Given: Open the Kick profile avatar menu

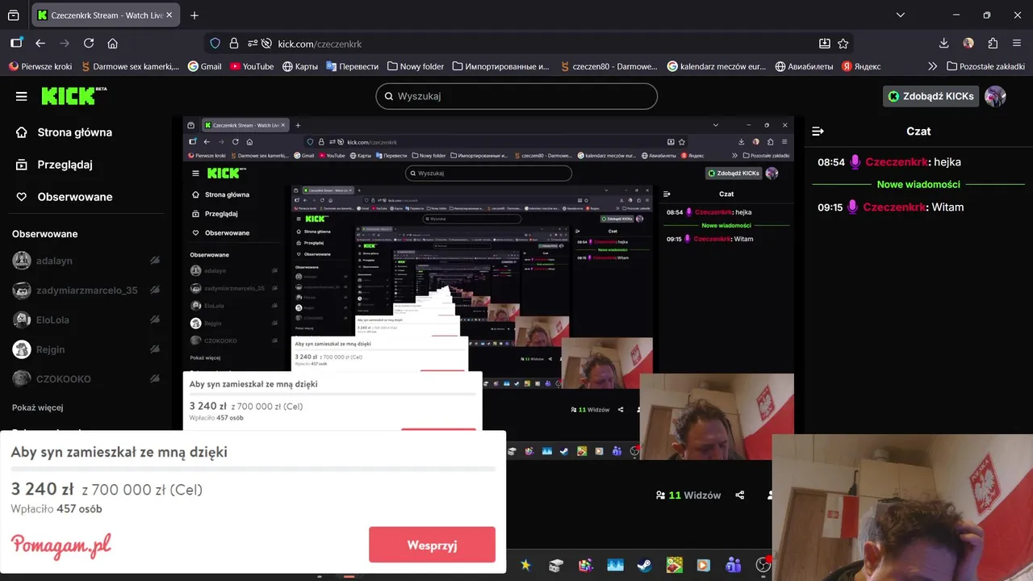Looking at the screenshot, I should pyautogui.click(x=996, y=96).
